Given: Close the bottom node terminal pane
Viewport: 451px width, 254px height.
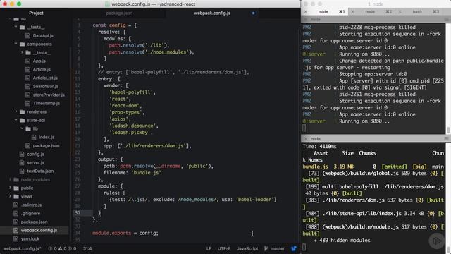Looking at the screenshot, I should click(305, 138).
